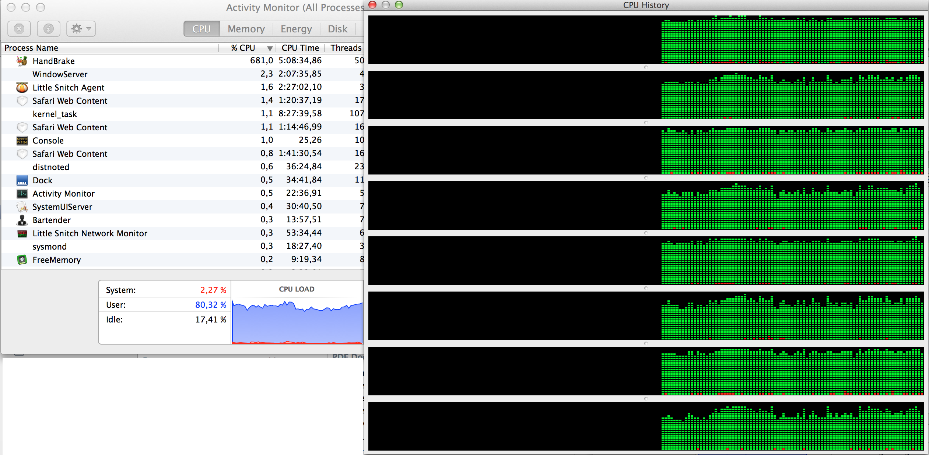Click the Idle 17,41 % value
929x455 pixels.
click(x=211, y=320)
